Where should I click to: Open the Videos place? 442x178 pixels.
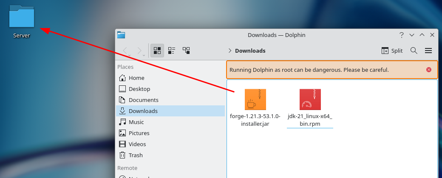click(137, 144)
